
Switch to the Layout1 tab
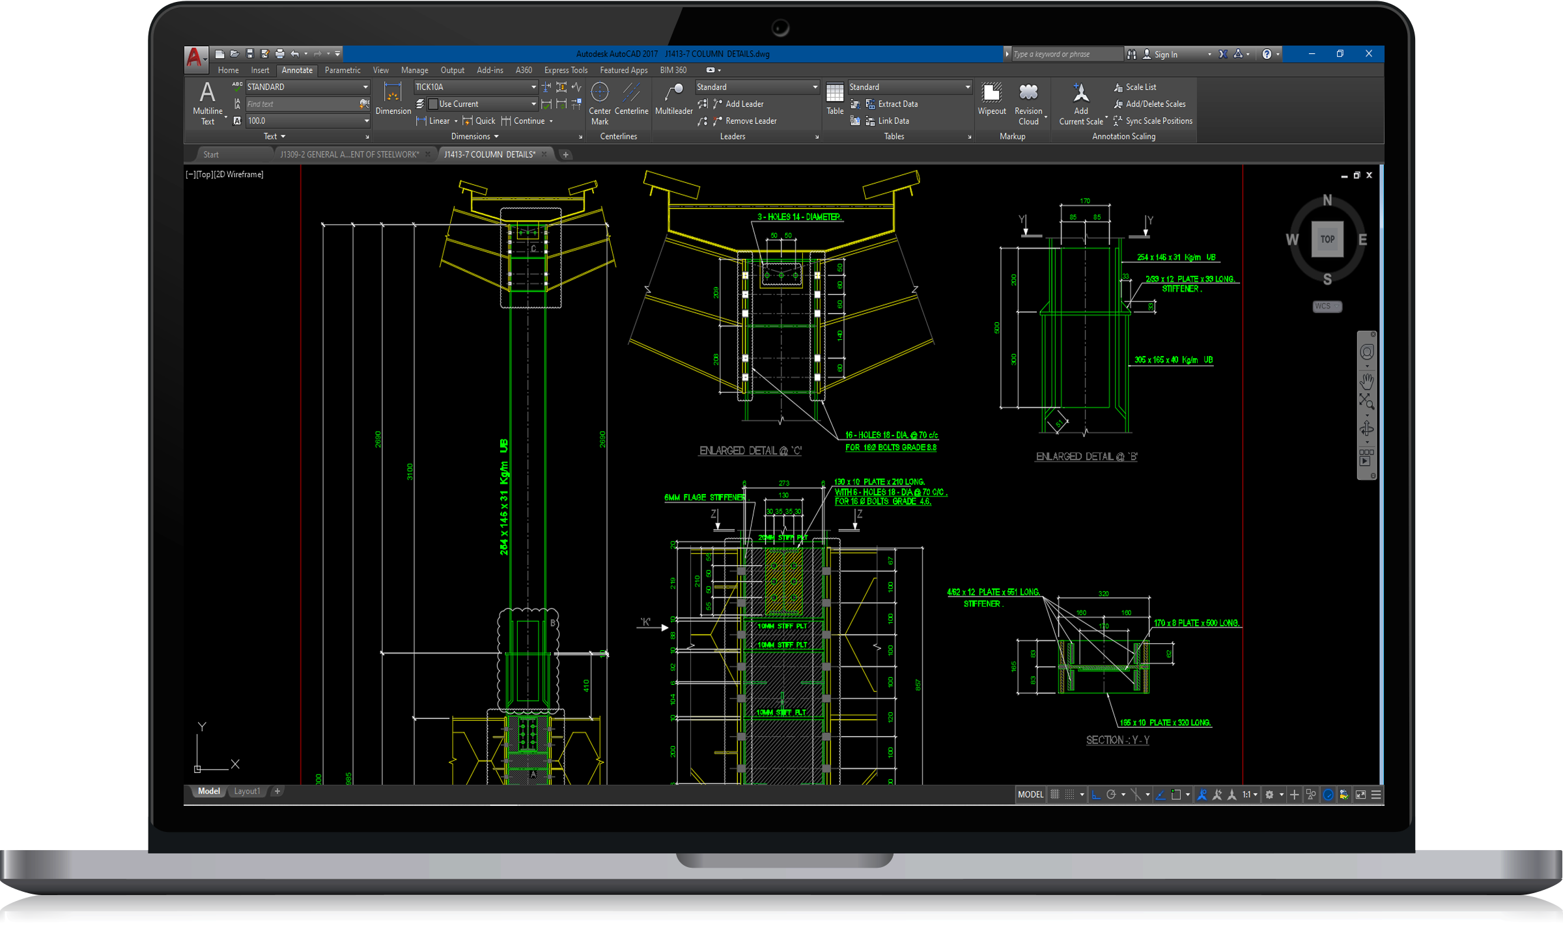click(247, 792)
